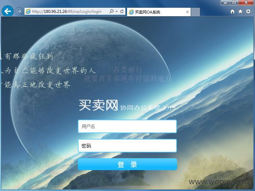Click the search magnifier in address bar

[112, 11]
